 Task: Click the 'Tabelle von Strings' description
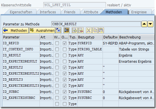137,49
